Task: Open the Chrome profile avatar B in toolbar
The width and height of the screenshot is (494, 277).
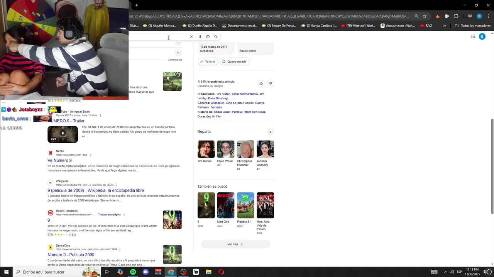Action: coord(479,16)
